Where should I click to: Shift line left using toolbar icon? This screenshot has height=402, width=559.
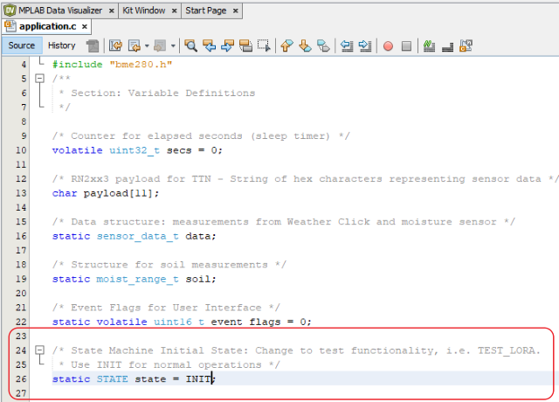click(346, 45)
